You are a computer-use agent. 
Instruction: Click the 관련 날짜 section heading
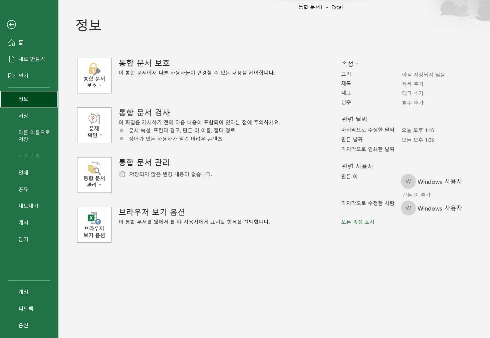pos(354,119)
